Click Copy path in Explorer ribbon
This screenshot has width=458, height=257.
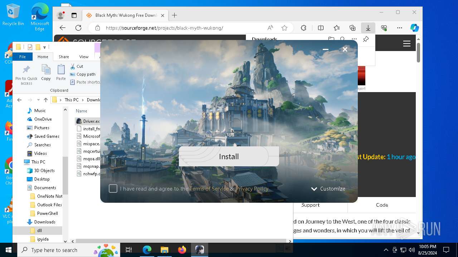[x=83, y=74]
